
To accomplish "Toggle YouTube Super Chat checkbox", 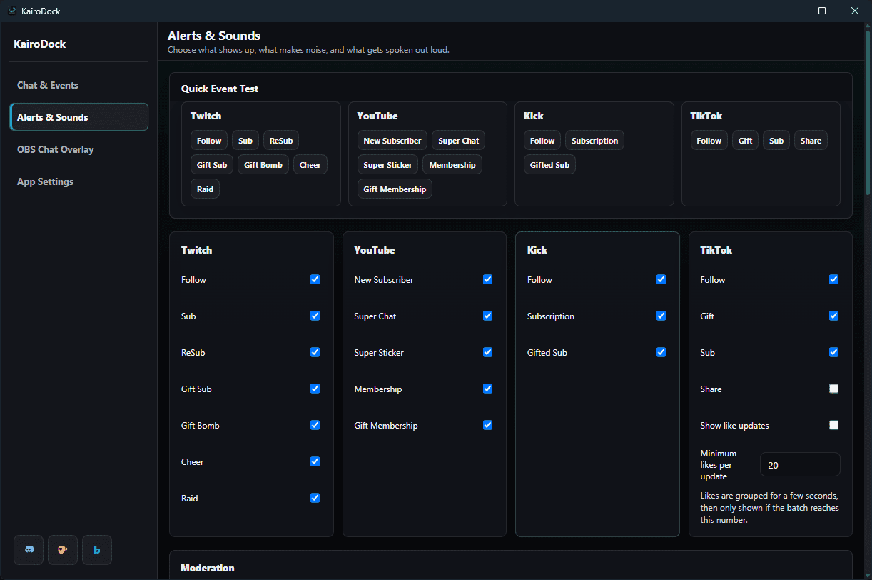I will coord(487,316).
